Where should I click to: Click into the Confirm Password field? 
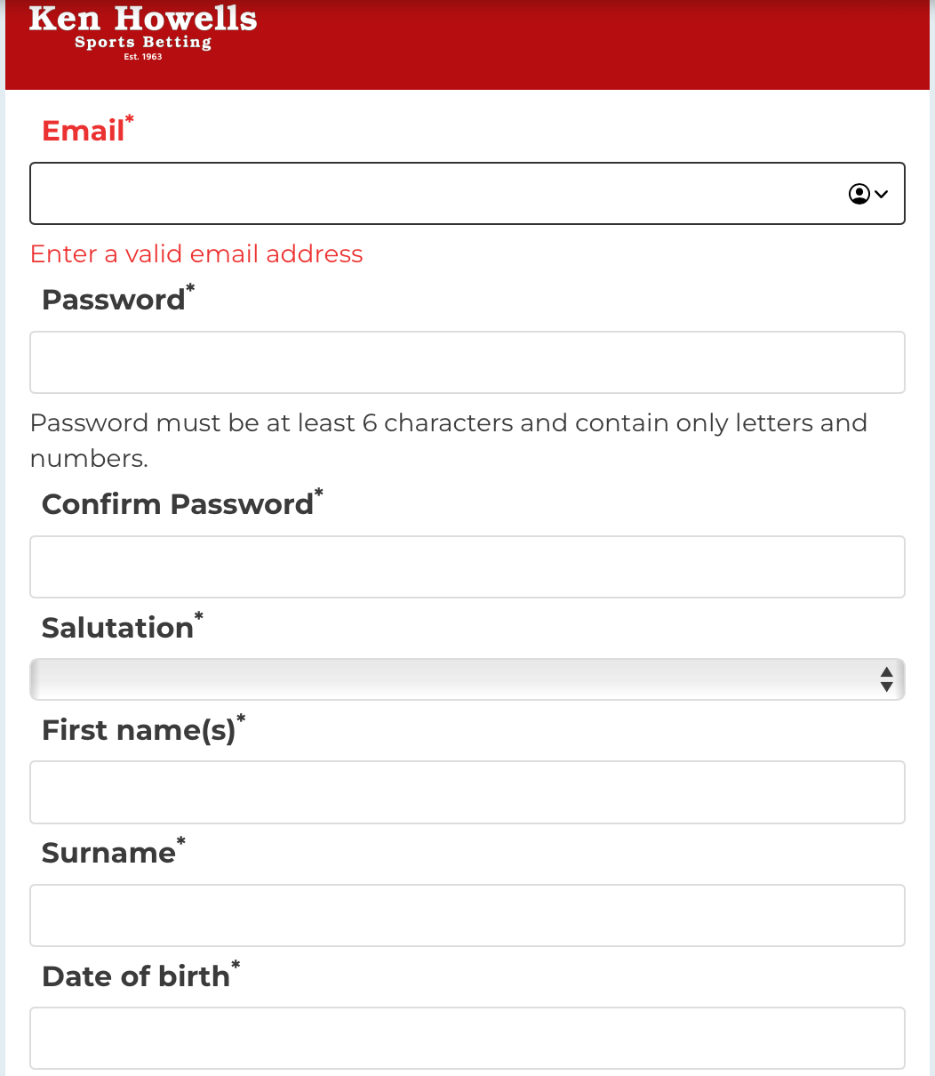coord(467,566)
